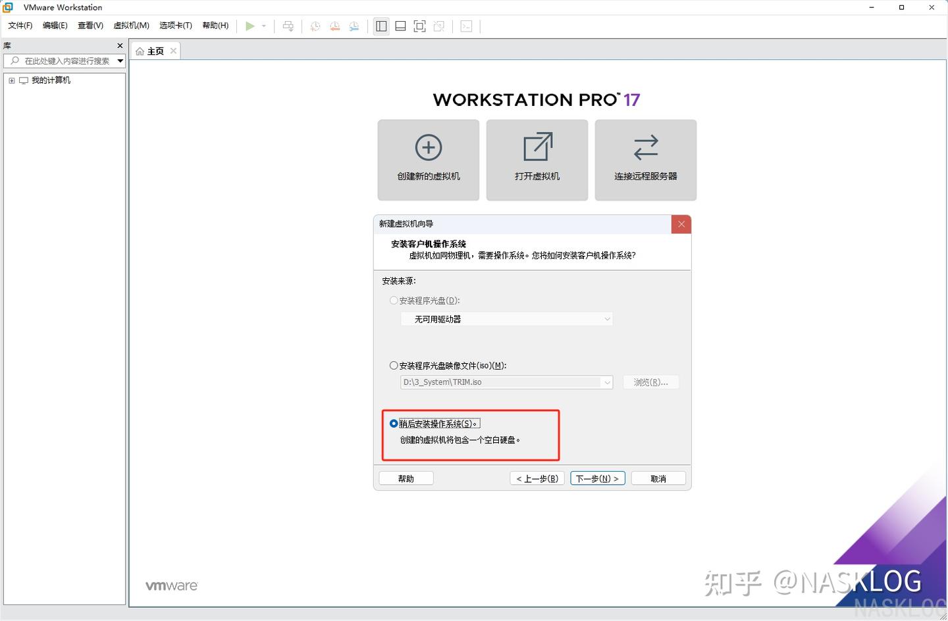Toggle the library panel visibility icon
The image size is (948, 621).
[x=381, y=26]
